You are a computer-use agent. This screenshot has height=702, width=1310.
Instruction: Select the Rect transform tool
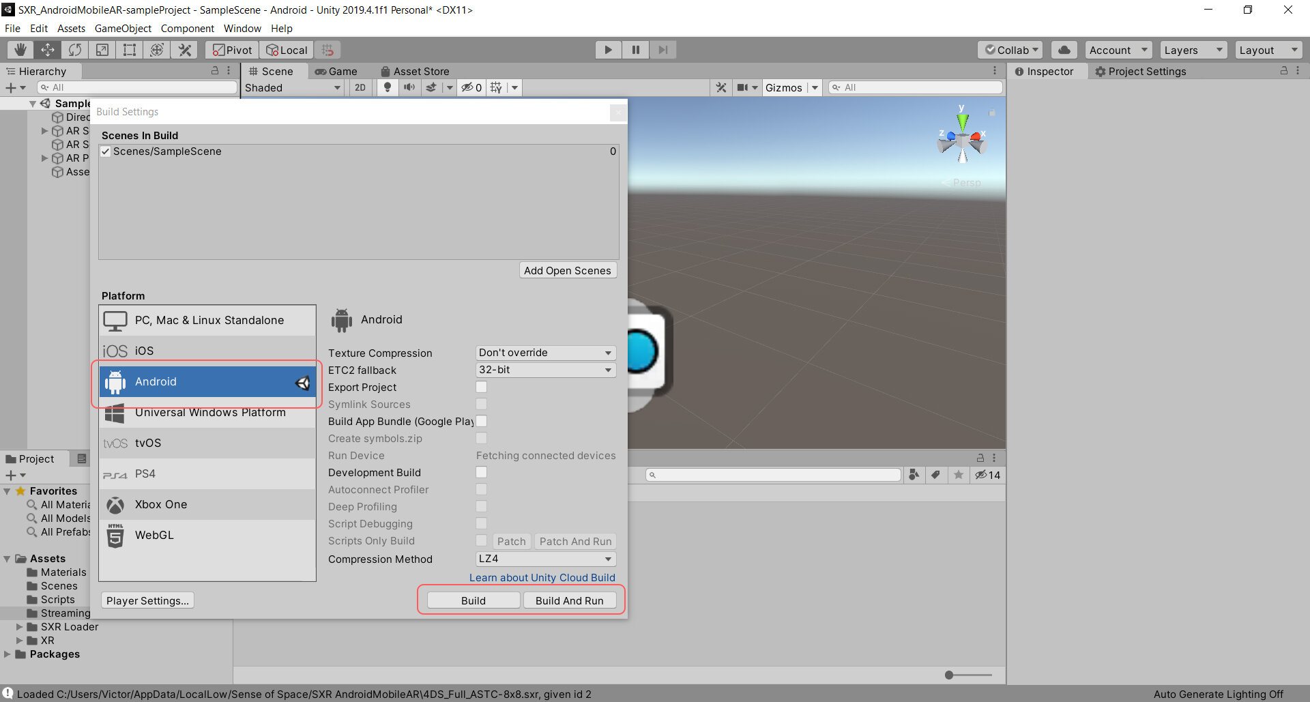(x=130, y=50)
